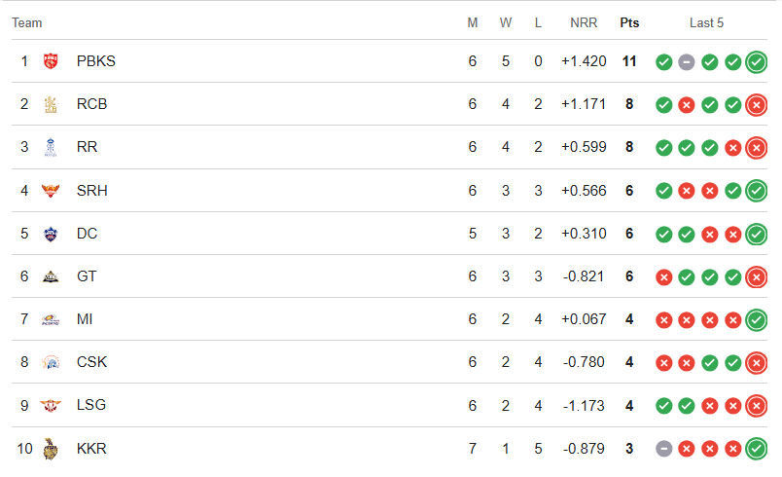Click the RCB team logo
The height and width of the screenshot is (477, 782).
[52, 104]
